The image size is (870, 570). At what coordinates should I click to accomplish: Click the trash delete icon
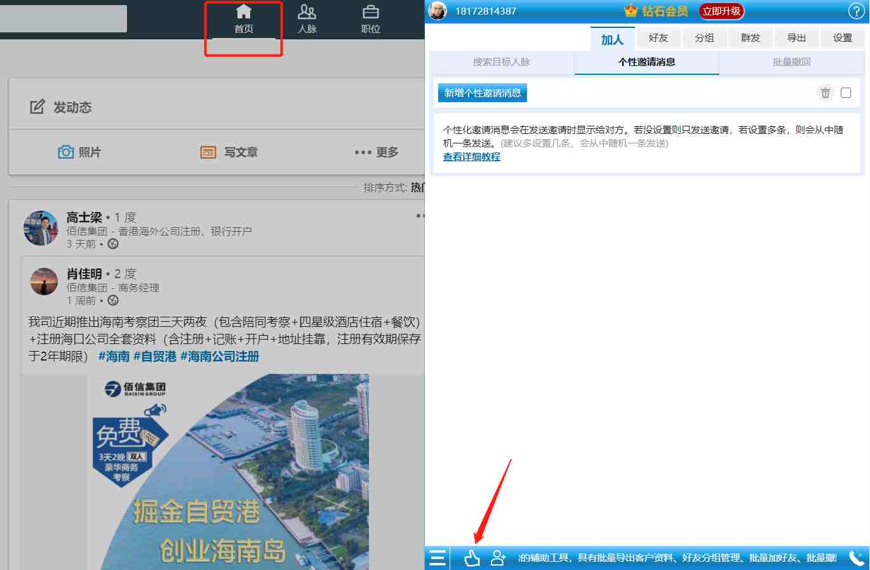tap(825, 93)
